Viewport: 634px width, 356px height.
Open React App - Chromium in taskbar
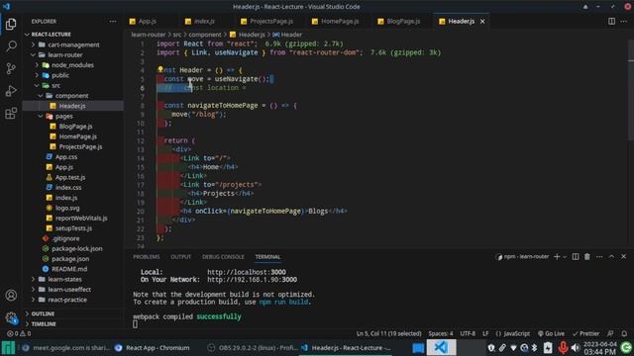153,347
